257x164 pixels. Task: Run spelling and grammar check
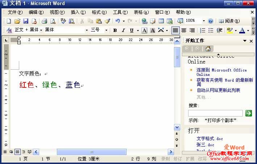(63, 21)
